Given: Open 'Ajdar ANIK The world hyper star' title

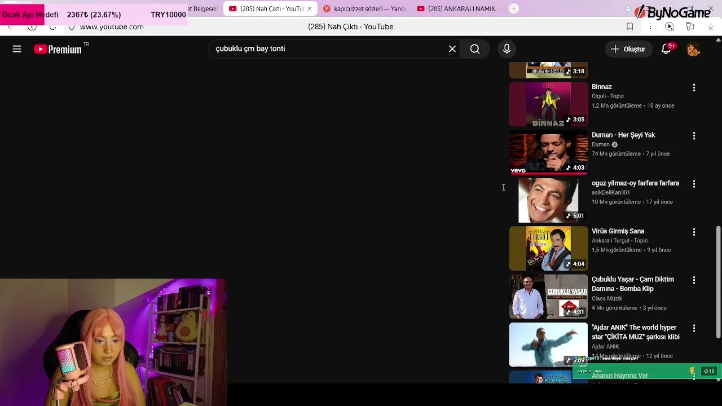Looking at the screenshot, I should 636,332.
